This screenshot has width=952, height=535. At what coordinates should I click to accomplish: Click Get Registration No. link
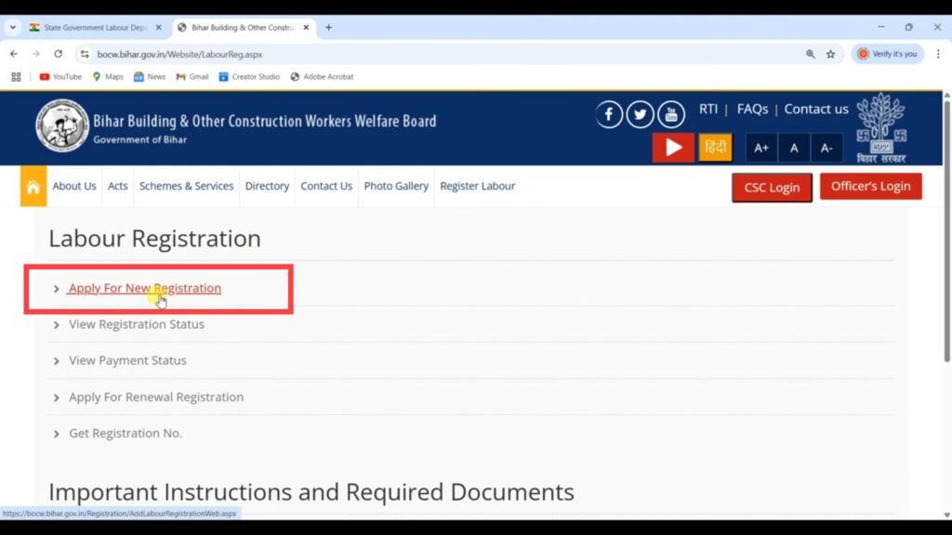click(126, 433)
